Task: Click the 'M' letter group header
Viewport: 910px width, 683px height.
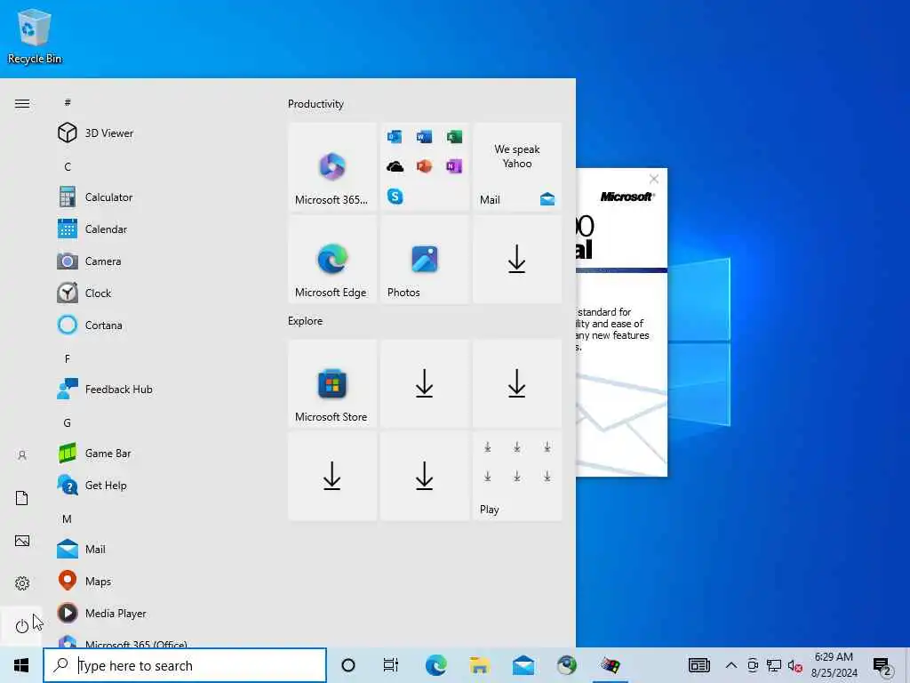Action: point(68,518)
